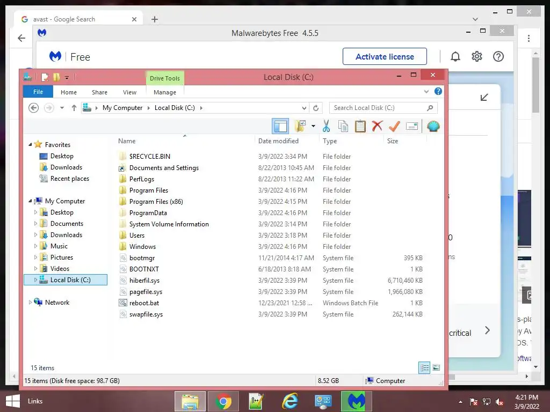Open Chrome's three-dot menu
Screen dimensions: 550x412
(529, 38)
